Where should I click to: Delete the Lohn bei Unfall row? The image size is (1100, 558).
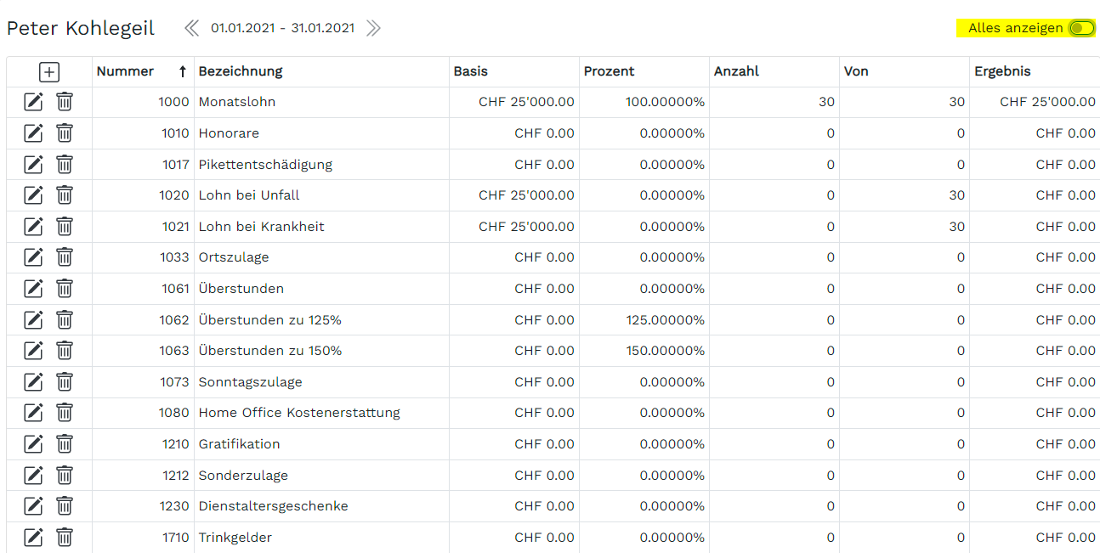pos(65,195)
